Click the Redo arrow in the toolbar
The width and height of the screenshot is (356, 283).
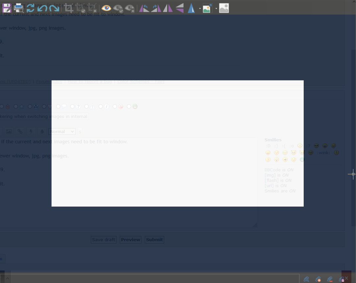click(x=54, y=8)
